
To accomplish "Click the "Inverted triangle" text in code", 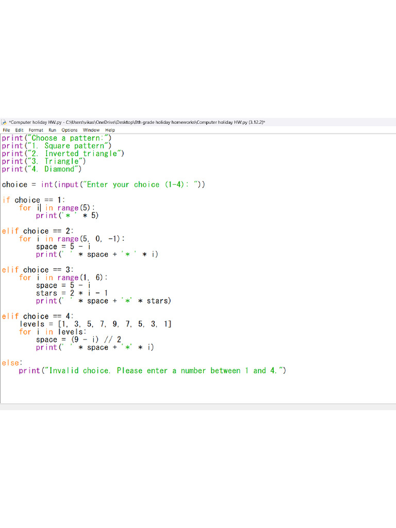I will click(x=81, y=154).
